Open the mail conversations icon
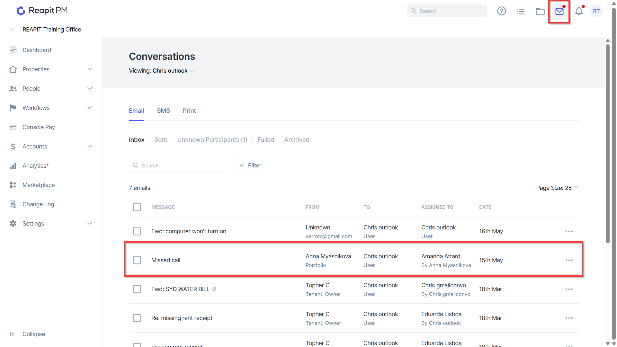617x347 pixels. pyautogui.click(x=559, y=12)
